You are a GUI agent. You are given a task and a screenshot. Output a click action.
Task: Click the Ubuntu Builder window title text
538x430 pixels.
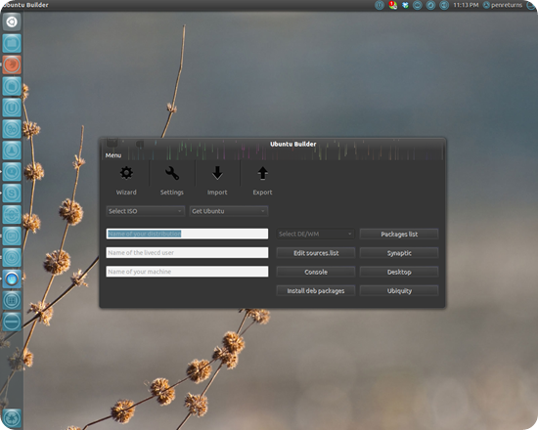(293, 144)
